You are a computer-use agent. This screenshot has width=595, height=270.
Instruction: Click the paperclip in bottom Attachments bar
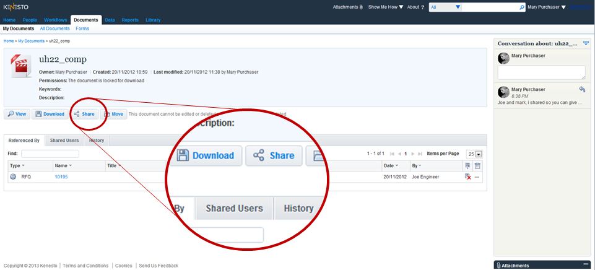[x=498, y=266]
